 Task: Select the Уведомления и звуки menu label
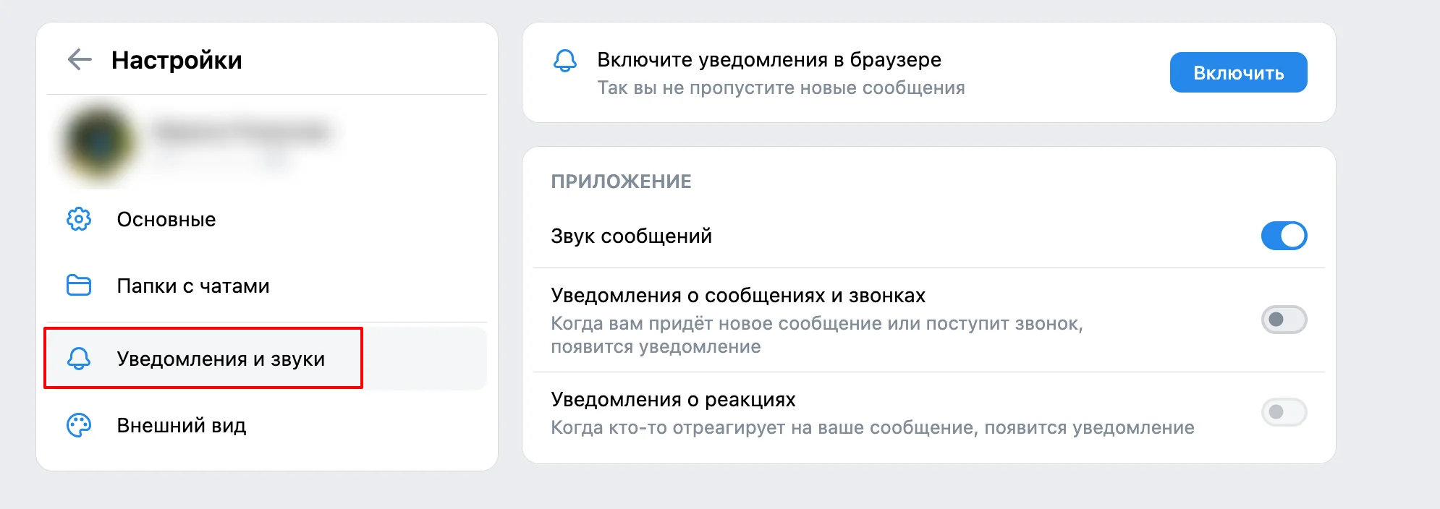point(221,359)
